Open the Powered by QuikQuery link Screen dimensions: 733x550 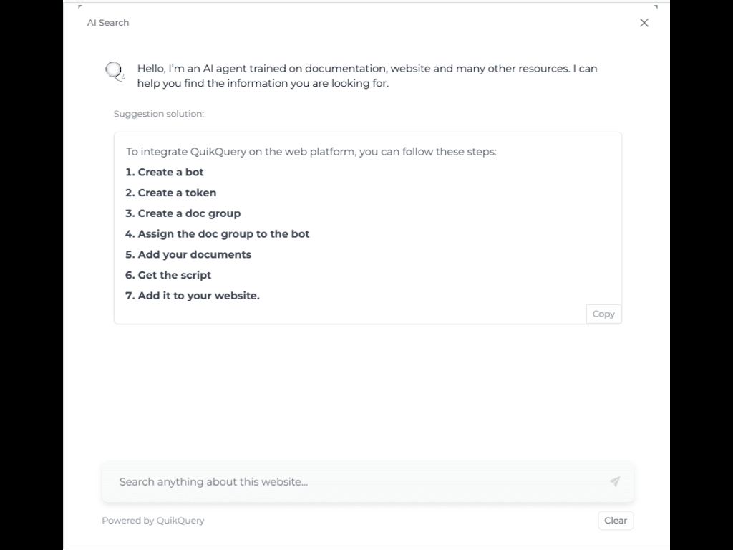(x=153, y=521)
